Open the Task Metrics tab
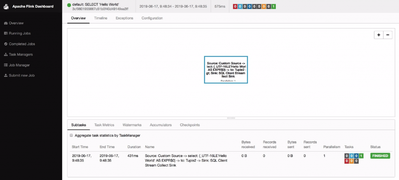The height and width of the screenshot is (180, 399). tap(104, 125)
